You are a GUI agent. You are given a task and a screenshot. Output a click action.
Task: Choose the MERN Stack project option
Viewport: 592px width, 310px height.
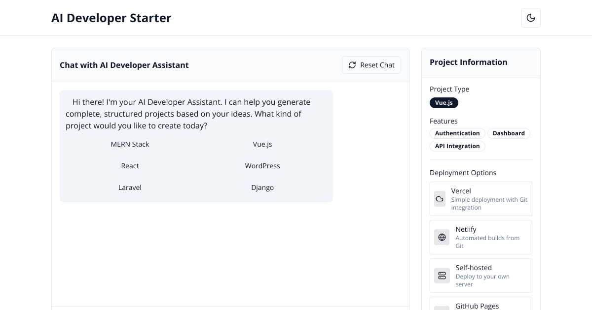click(130, 144)
